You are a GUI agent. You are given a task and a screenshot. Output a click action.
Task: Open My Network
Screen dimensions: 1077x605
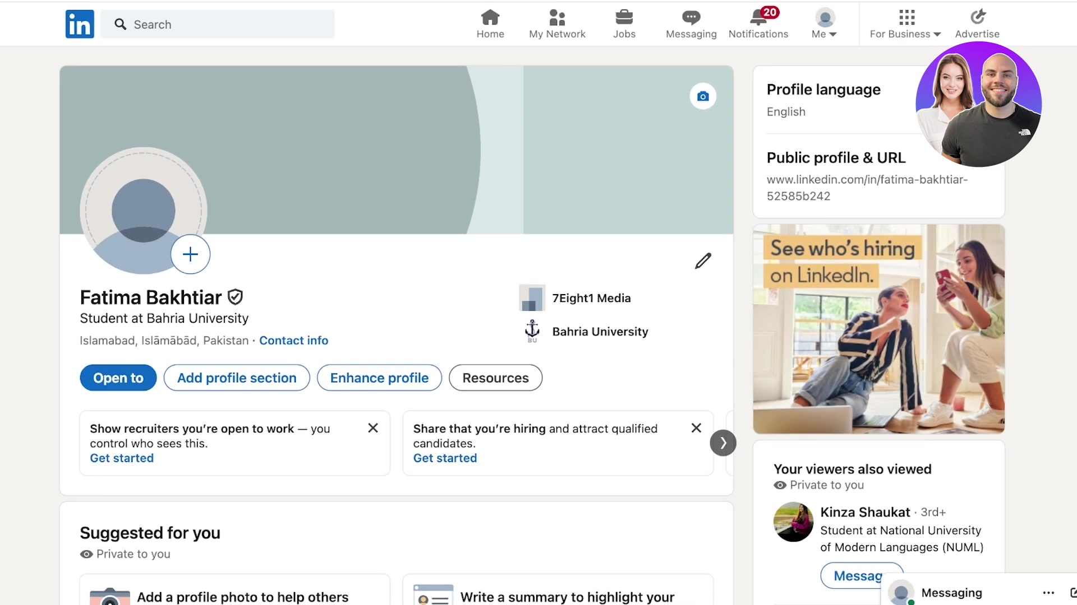click(557, 24)
